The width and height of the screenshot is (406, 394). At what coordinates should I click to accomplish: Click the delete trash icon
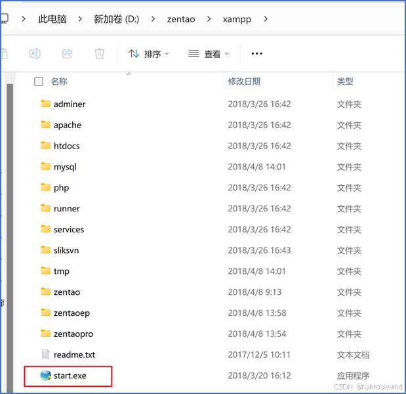click(100, 54)
